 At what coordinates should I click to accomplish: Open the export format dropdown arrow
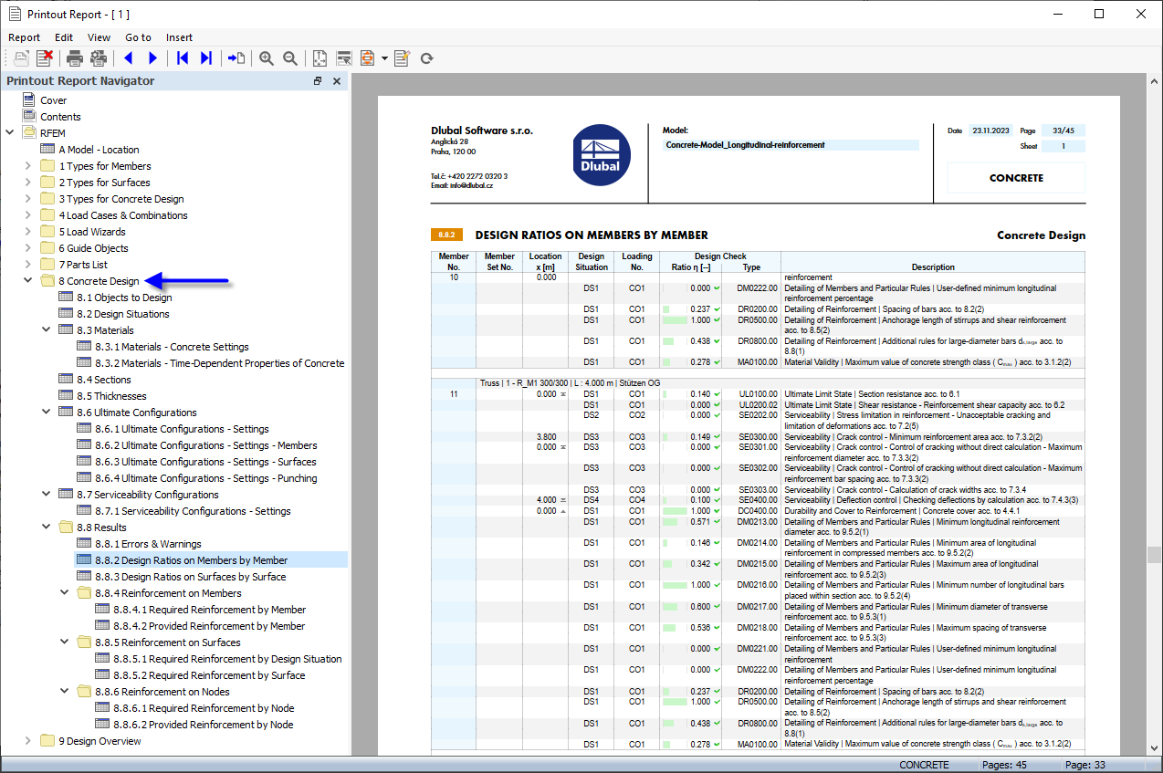[386, 57]
